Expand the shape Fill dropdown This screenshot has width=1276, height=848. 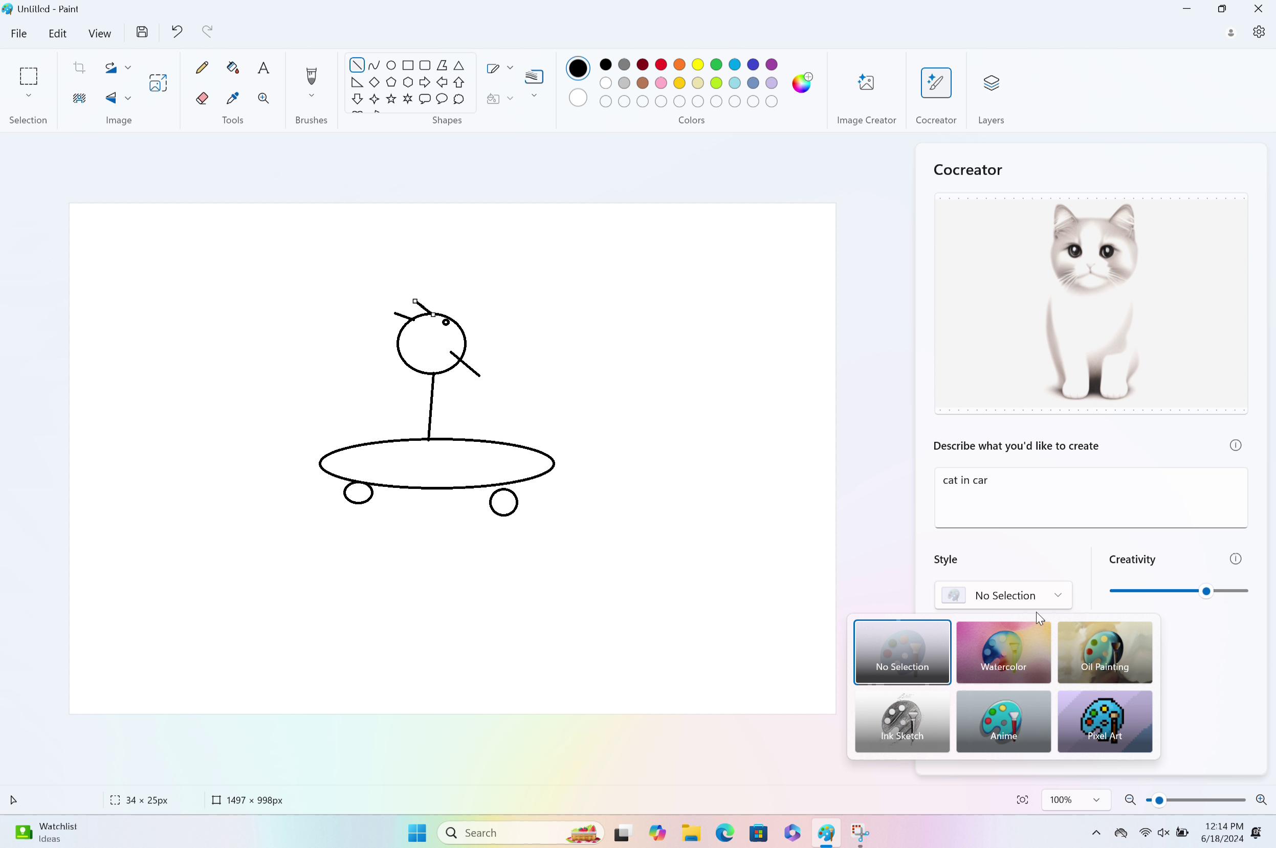[510, 98]
